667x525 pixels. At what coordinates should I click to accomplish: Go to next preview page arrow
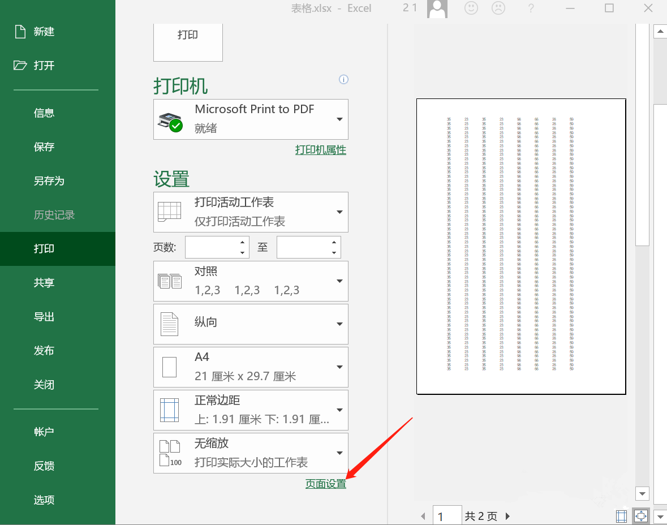(x=507, y=517)
